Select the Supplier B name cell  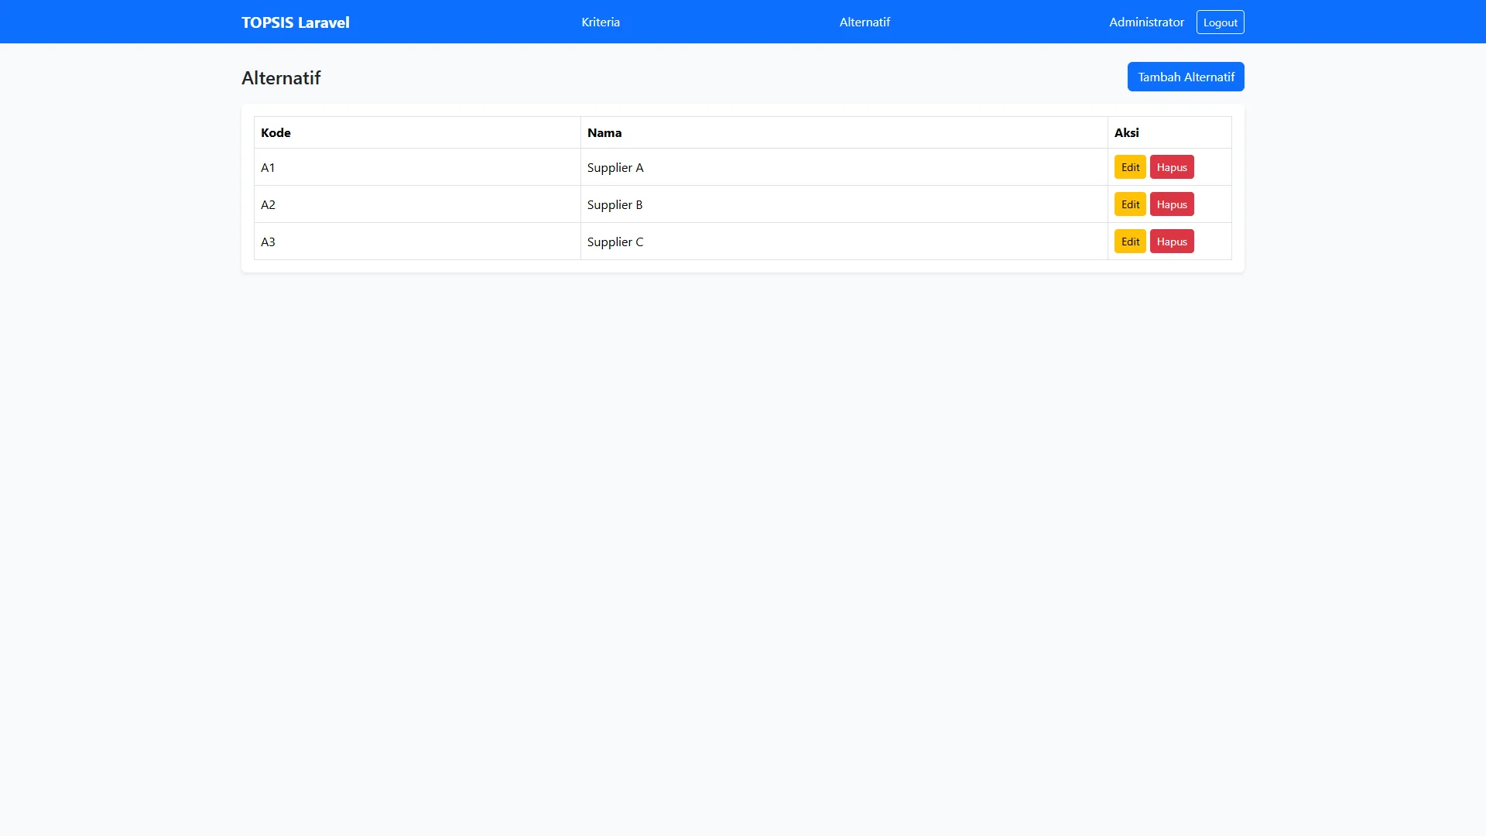coord(844,204)
